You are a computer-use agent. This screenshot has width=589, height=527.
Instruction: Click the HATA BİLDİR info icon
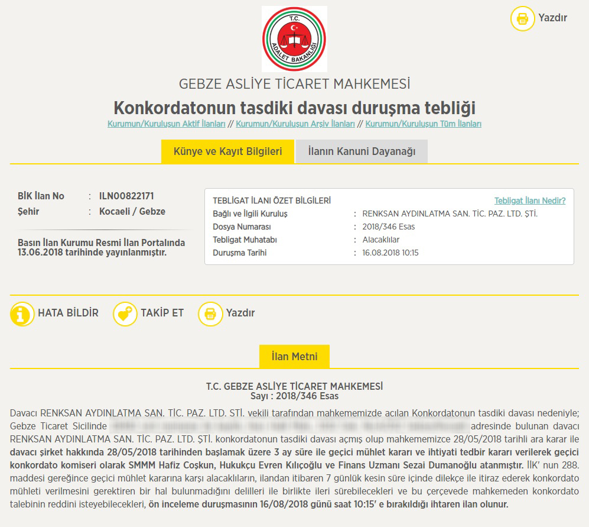pyautogui.click(x=22, y=313)
